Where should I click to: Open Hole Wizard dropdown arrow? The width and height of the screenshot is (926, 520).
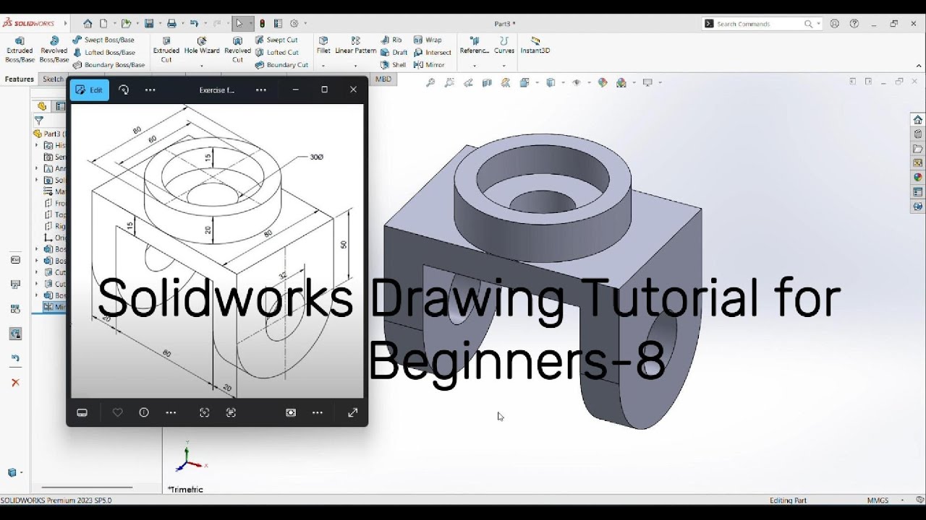click(202, 66)
